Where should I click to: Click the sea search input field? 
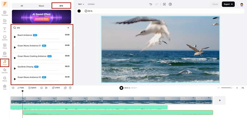pos(41,28)
